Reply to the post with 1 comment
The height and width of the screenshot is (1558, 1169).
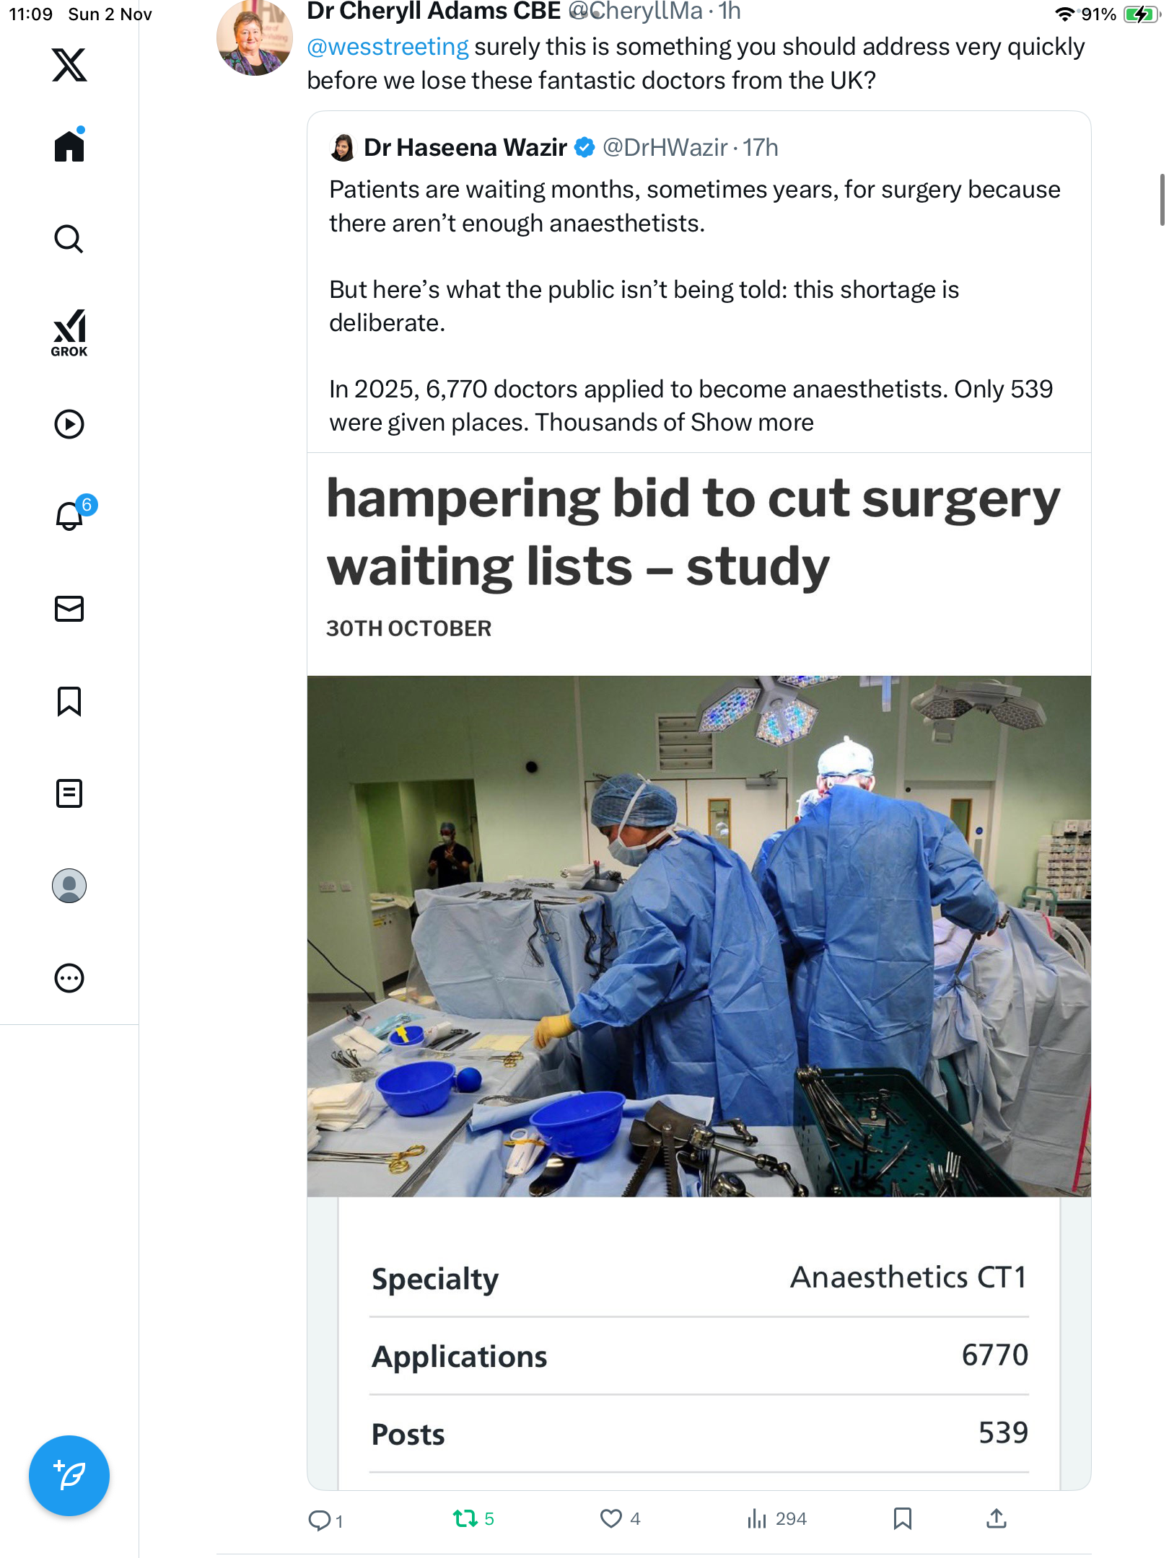(x=325, y=1520)
